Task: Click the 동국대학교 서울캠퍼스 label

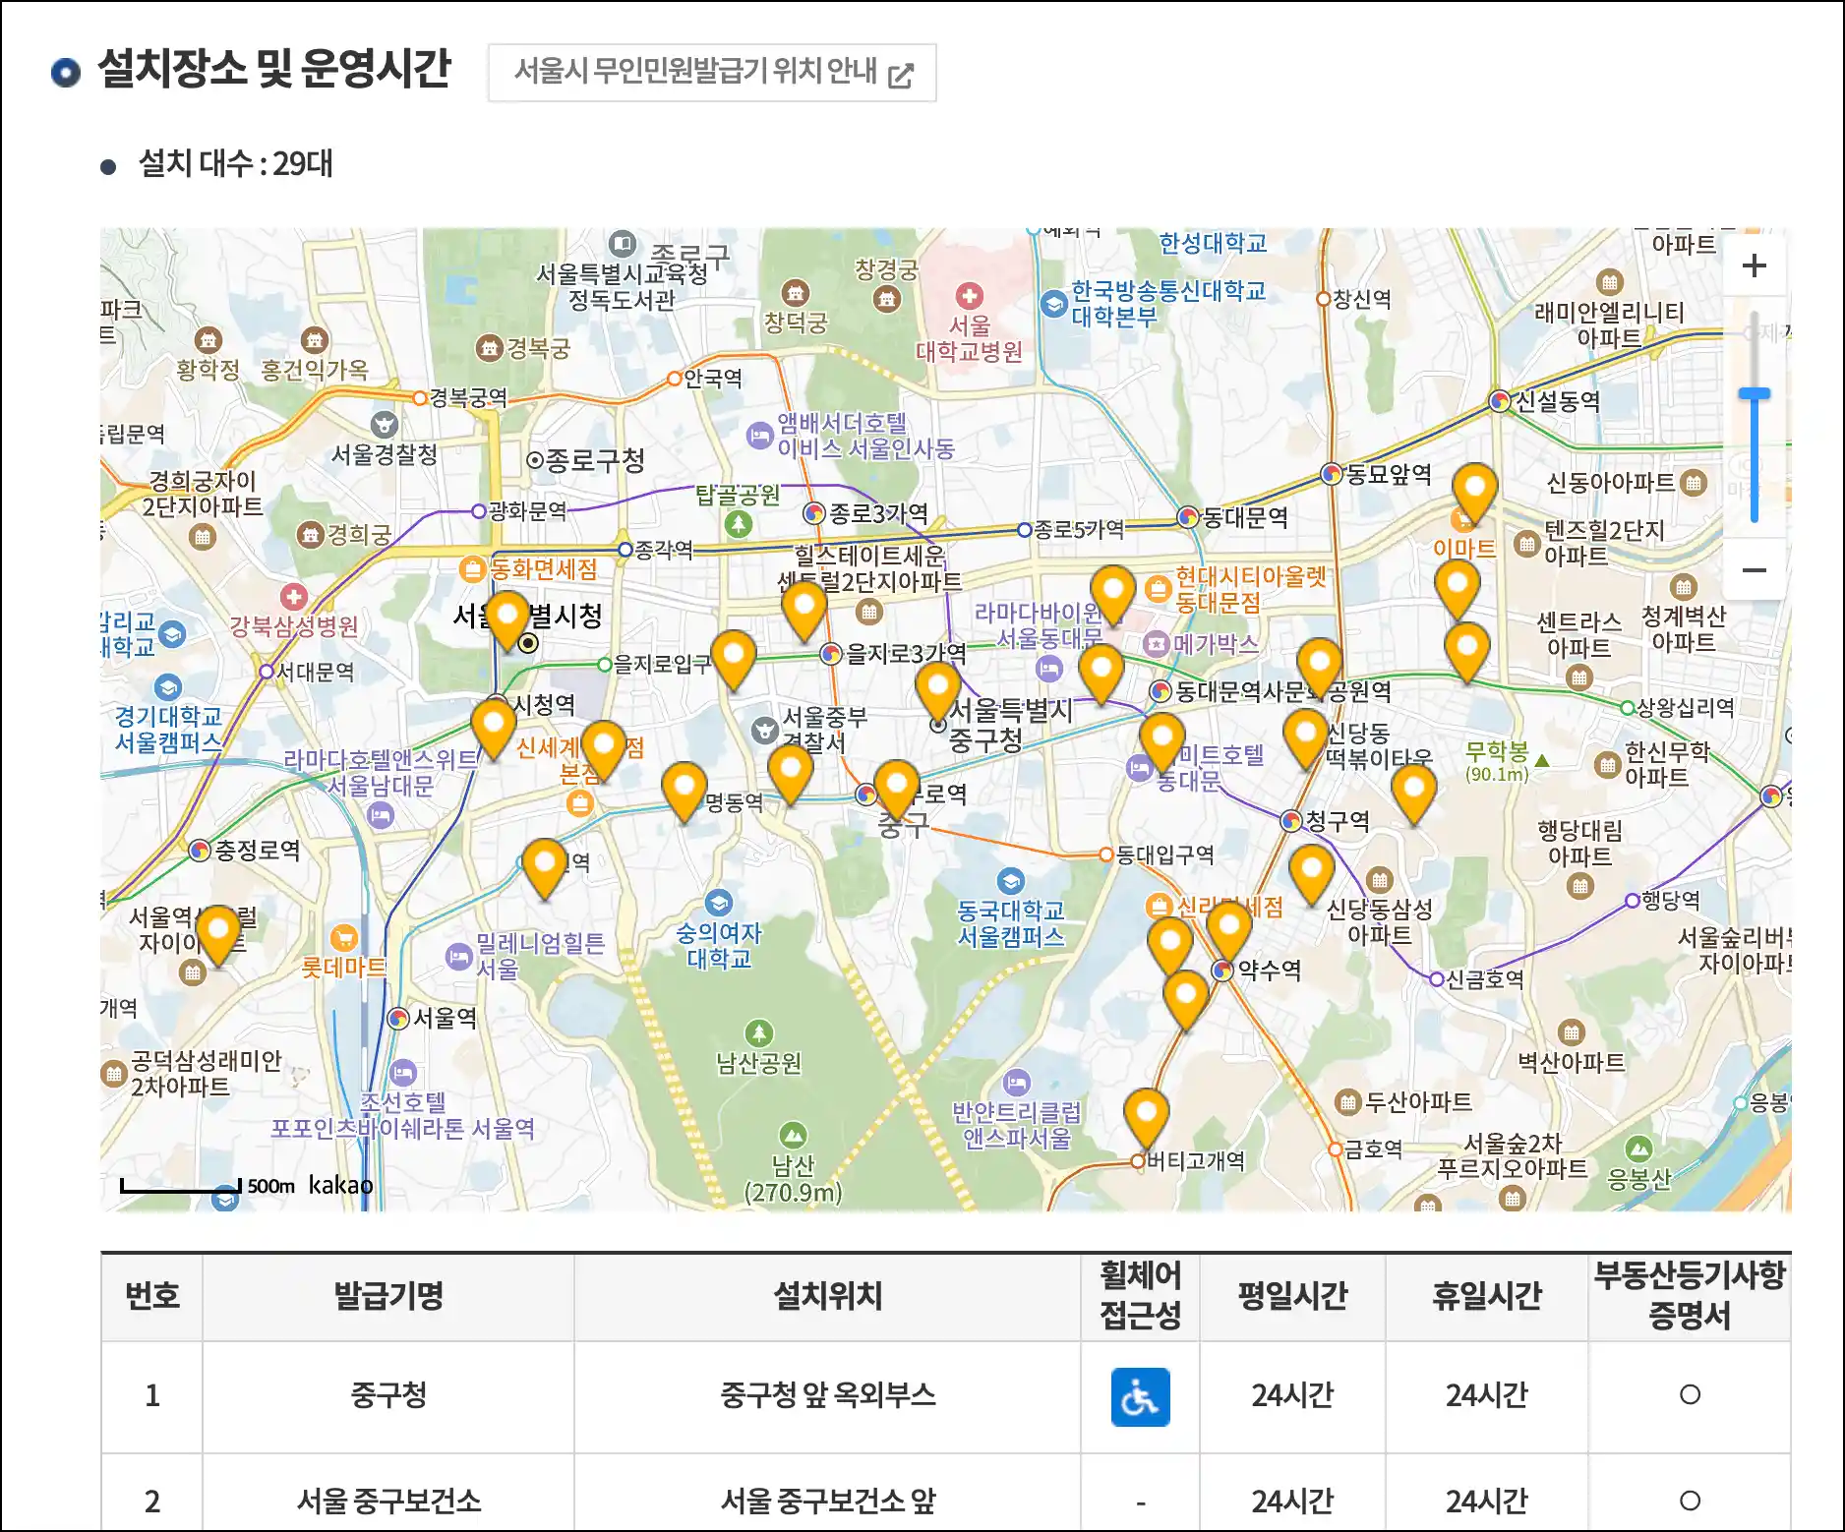Action: click(x=1011, y=923)
